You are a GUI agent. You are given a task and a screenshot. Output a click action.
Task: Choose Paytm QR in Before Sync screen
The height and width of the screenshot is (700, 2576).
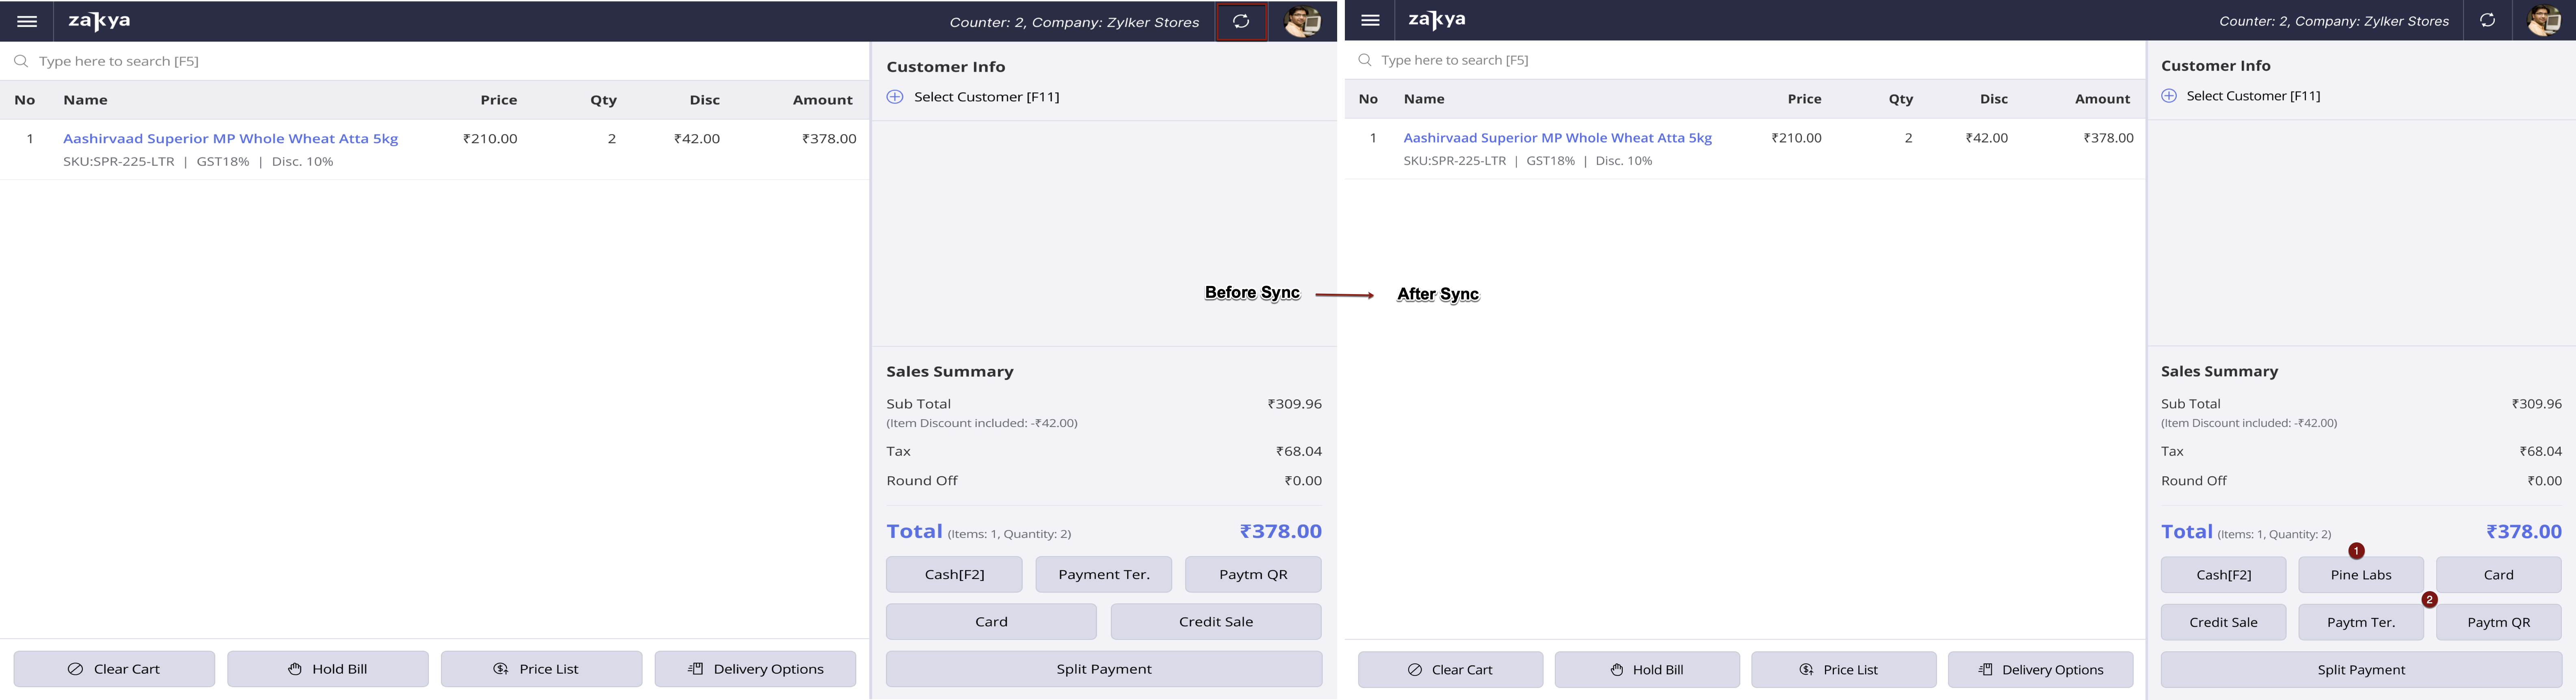point(1253,575)
